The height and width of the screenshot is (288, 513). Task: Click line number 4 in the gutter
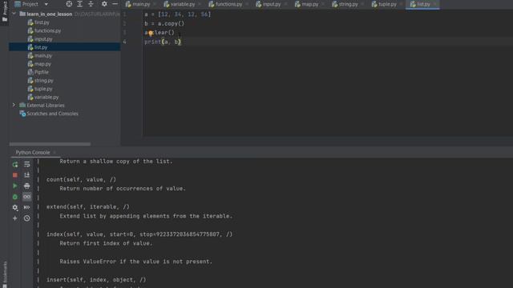pyautogui.click(x=124, y=42)
